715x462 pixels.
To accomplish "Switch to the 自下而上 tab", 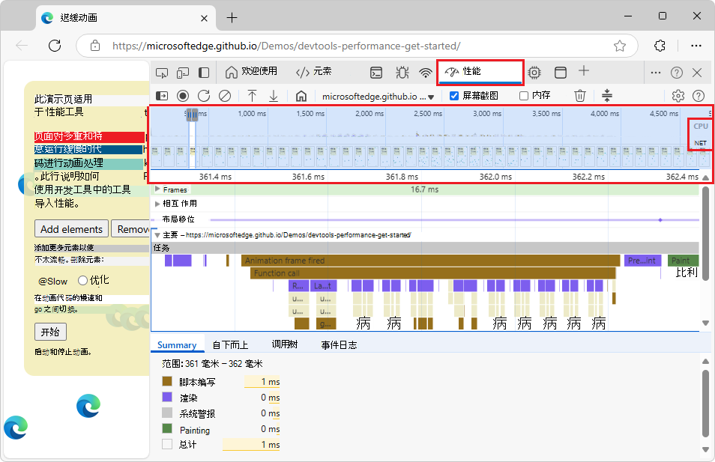I will click(x=230, y=345).
